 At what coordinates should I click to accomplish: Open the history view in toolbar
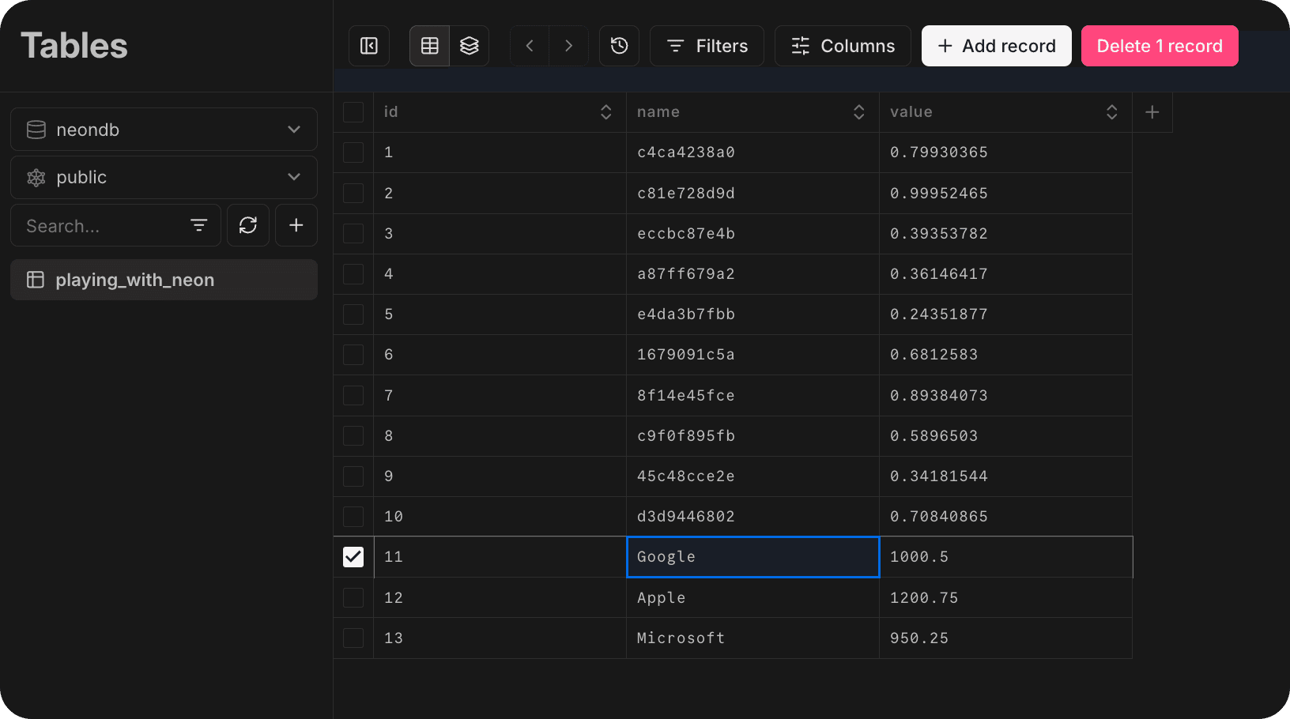619,45
